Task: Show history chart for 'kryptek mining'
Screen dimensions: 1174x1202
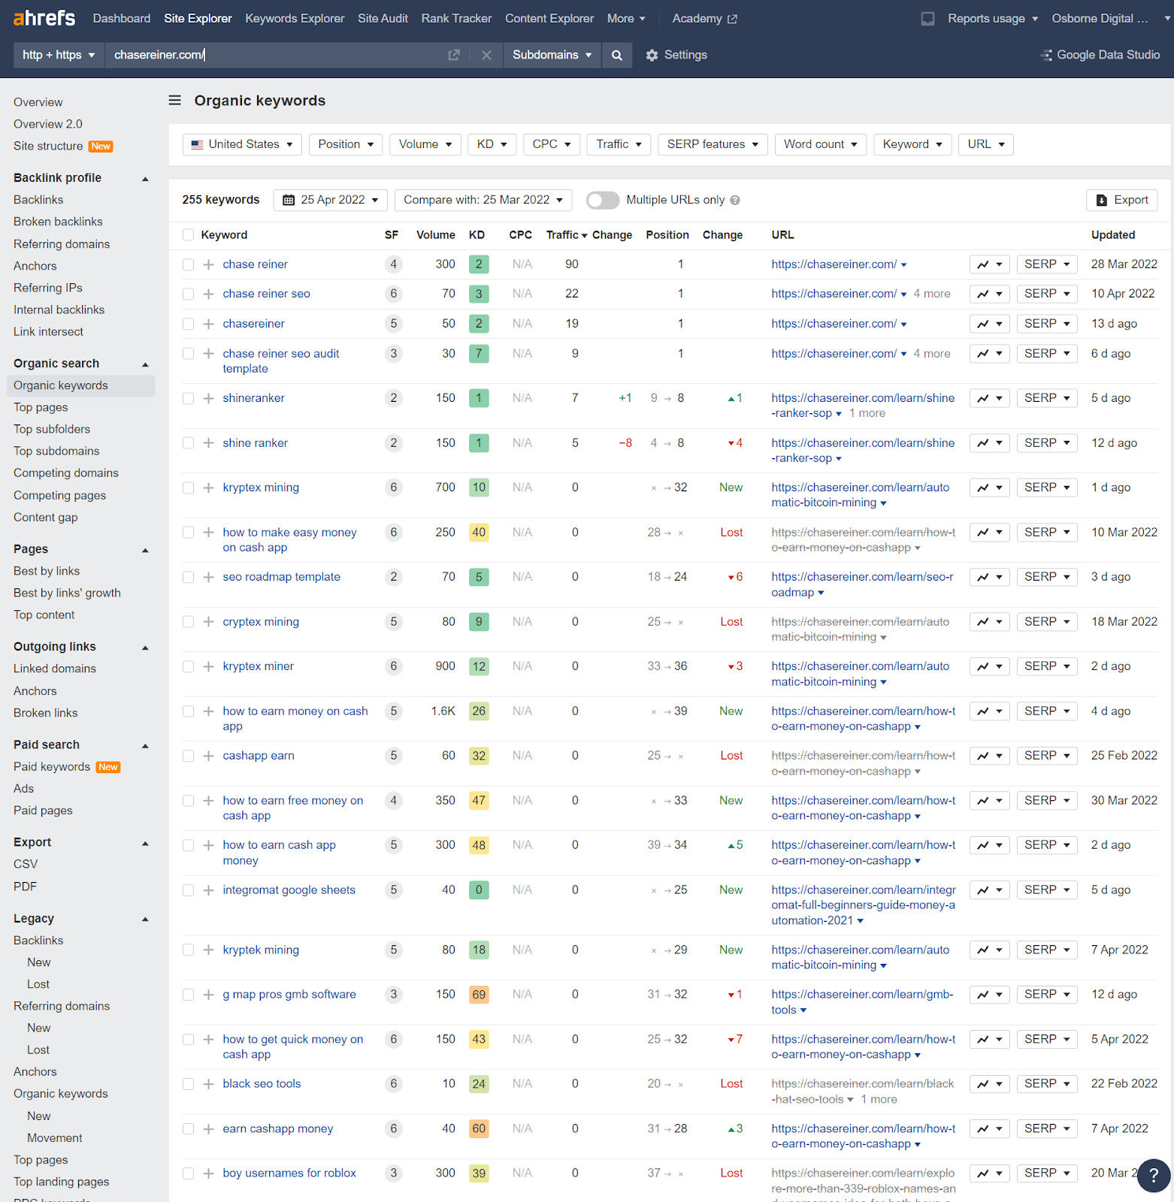Action: tap(989, 950)
